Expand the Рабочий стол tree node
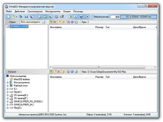This screenshot has width=163, height=122. click(x=8, y=86)
